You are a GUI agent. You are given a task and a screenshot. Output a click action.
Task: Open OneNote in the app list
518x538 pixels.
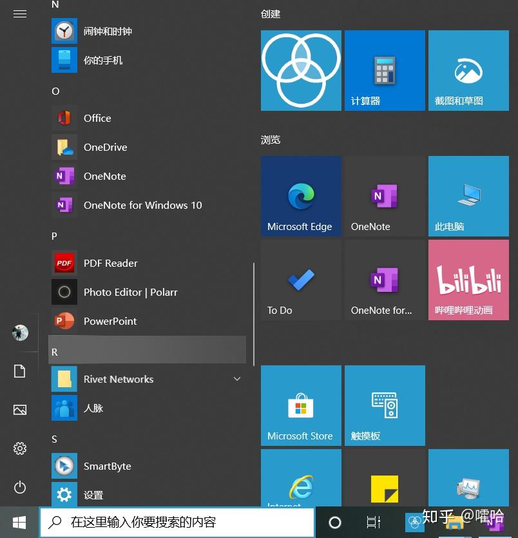click(x=148, y=176)
